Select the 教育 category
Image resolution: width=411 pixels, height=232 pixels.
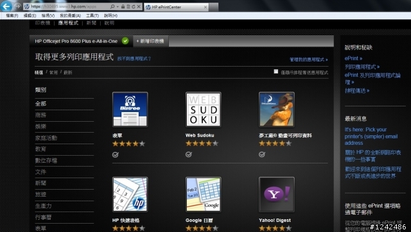pos(40,149)
